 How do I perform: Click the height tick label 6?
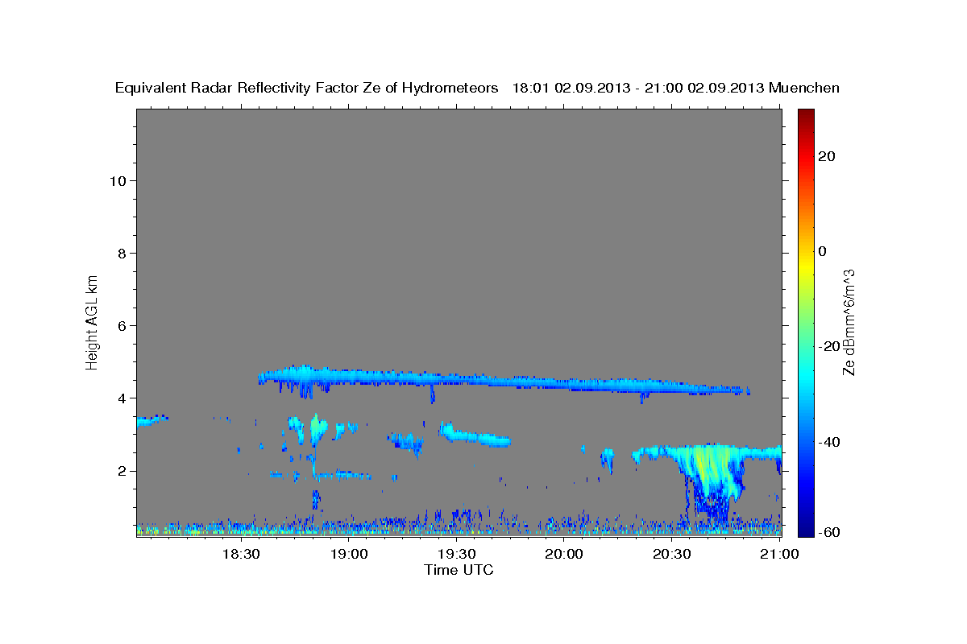pos(122,326)
